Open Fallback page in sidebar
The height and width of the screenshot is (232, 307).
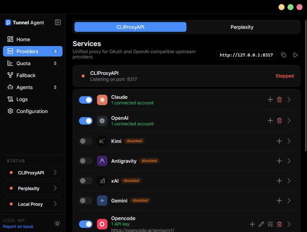pyautogui.click(x=33, y=75)
